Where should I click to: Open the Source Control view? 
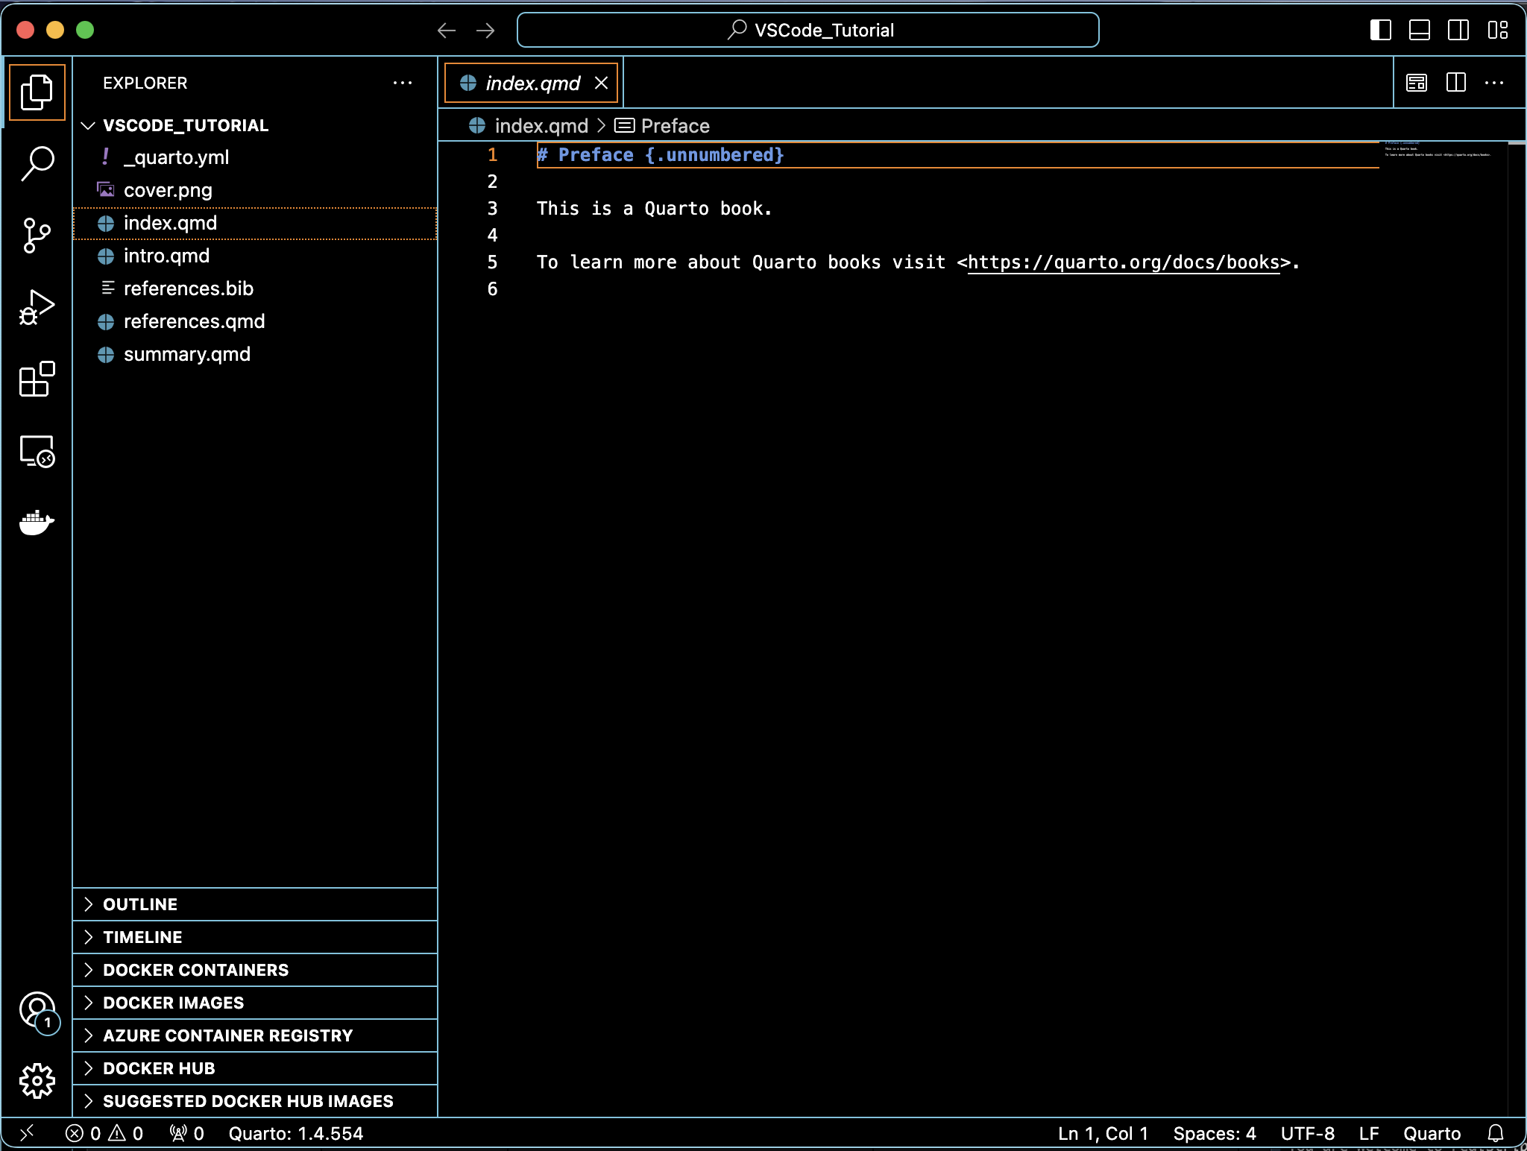tap(37, 236)
